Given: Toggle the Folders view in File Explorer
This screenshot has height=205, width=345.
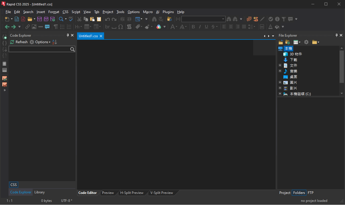Looking at the screenshot, I should coord(299,193).
